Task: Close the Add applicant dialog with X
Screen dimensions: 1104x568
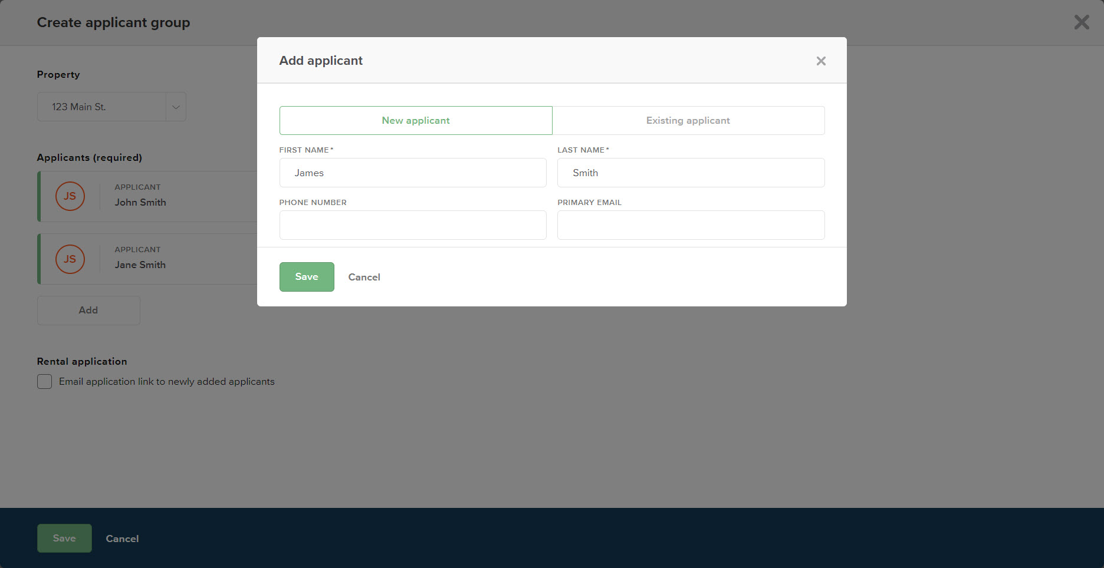Action: 821,61
